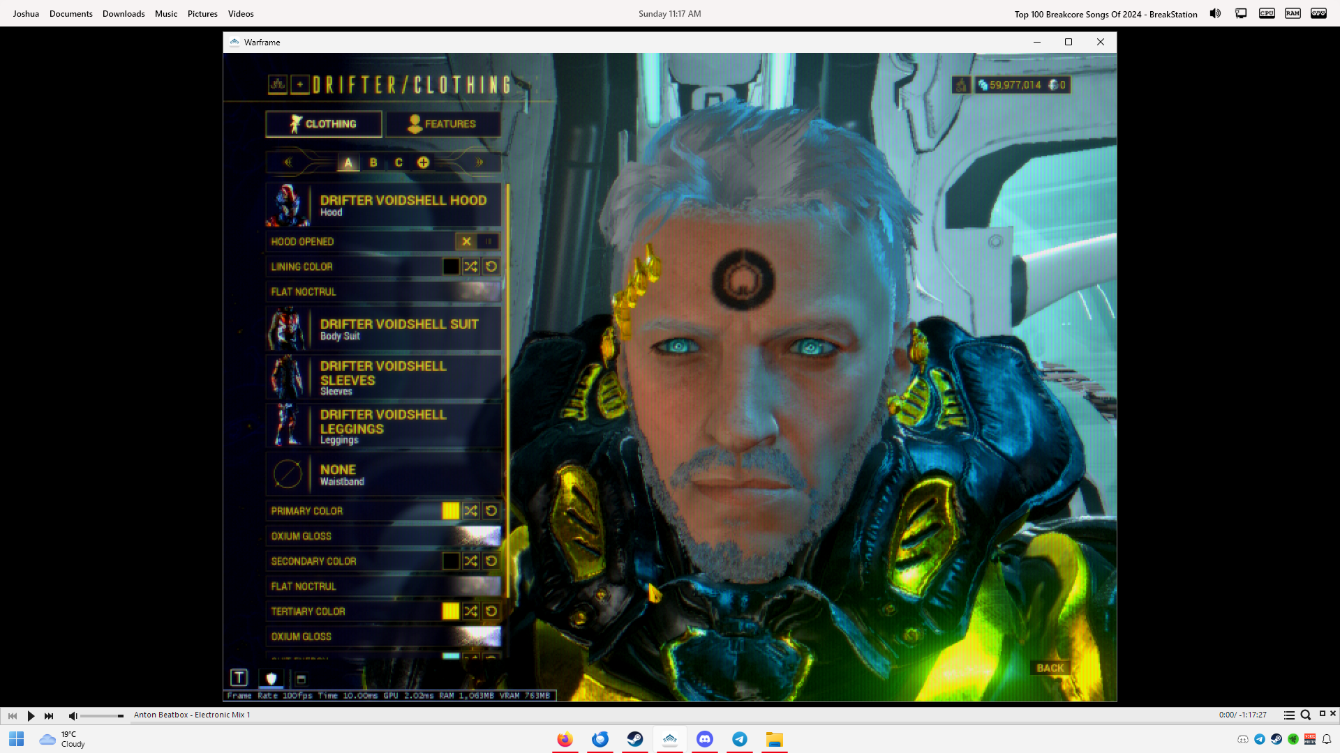Switch to the Clothing tab
1340x753 pixels.
coord(324,124)
